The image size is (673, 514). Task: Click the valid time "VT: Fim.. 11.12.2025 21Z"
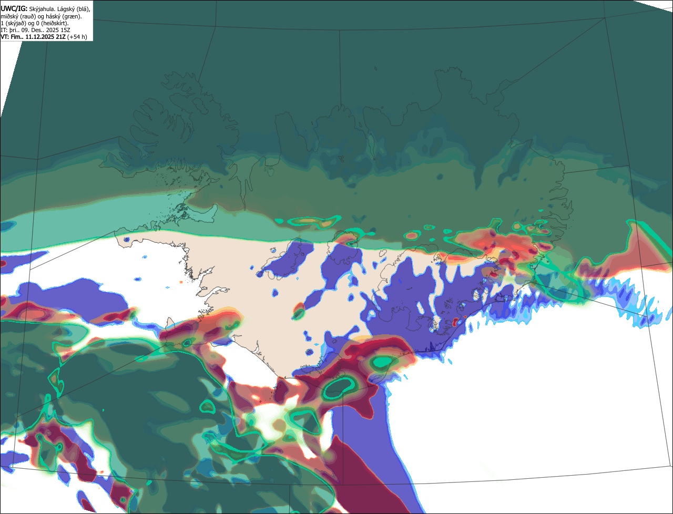point(33,37)
